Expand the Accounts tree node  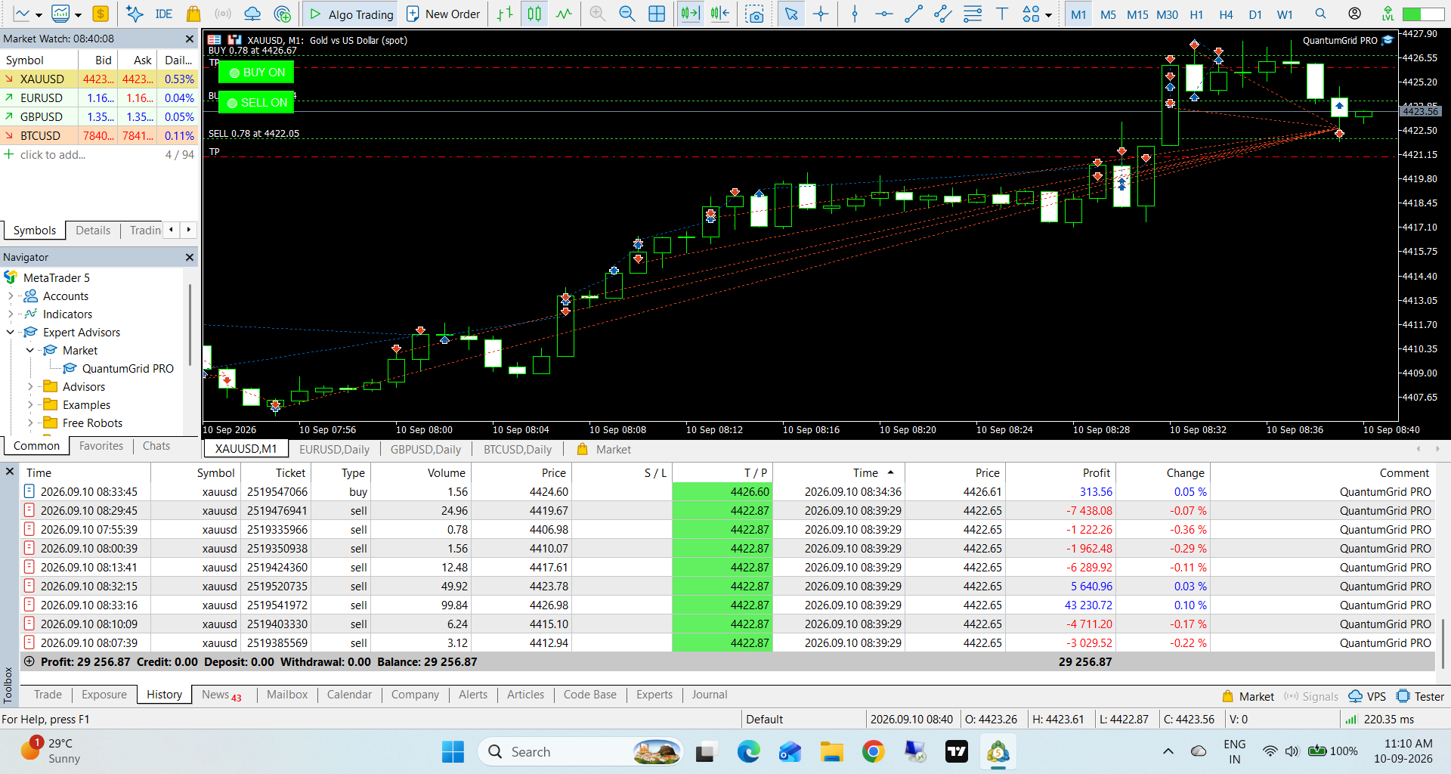pyautogui.click(x=11, y=296)
